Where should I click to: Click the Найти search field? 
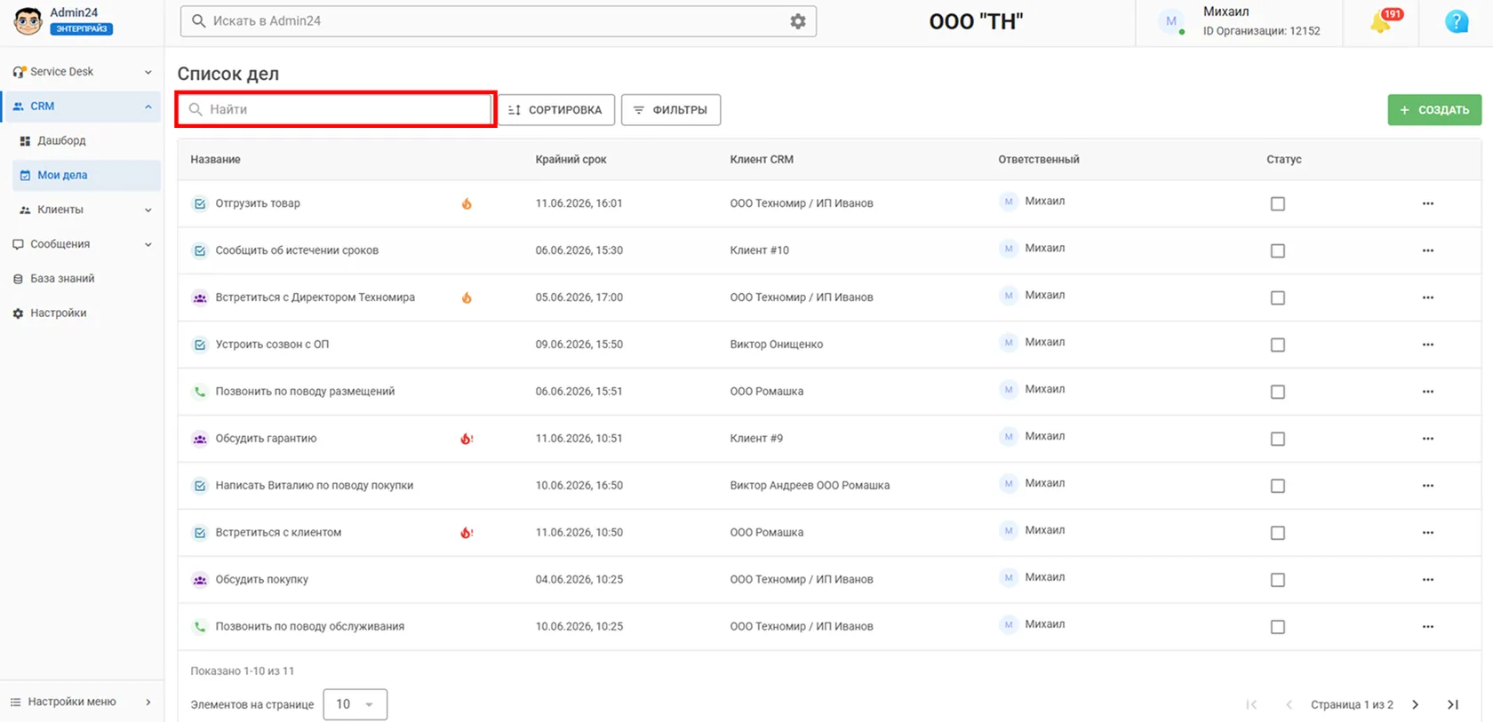[x=335, y=109]
